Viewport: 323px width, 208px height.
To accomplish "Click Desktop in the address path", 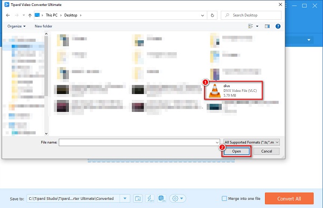I will click(71, 15).
